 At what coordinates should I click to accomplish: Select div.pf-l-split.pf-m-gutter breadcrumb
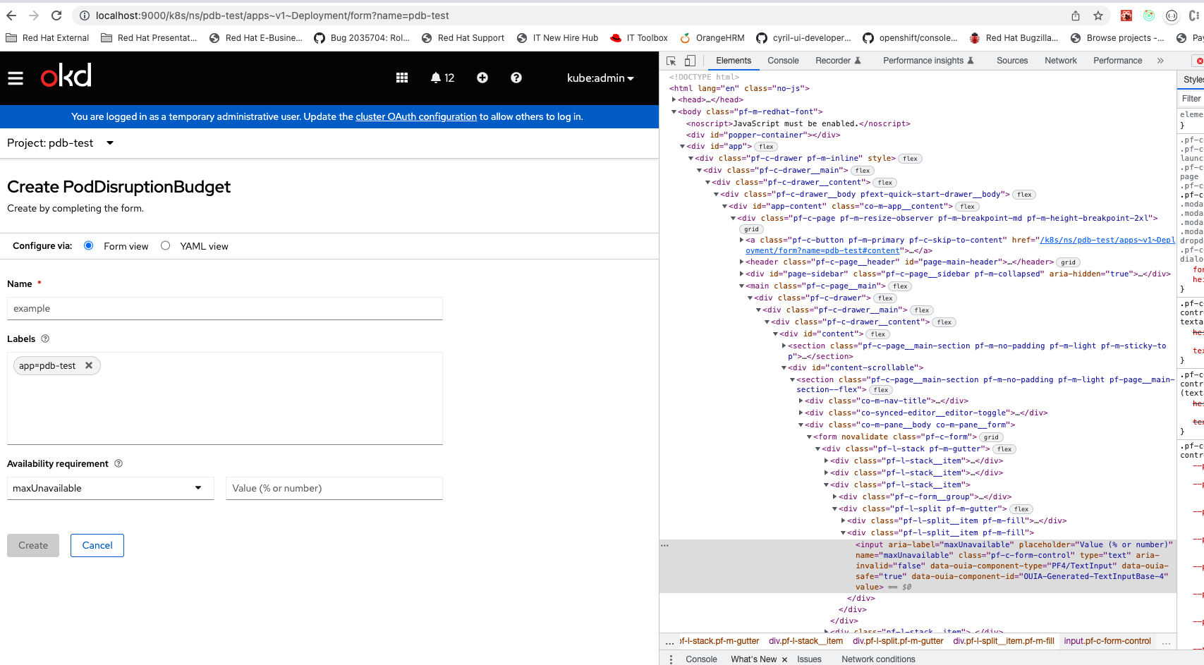(x=898, y=641)
